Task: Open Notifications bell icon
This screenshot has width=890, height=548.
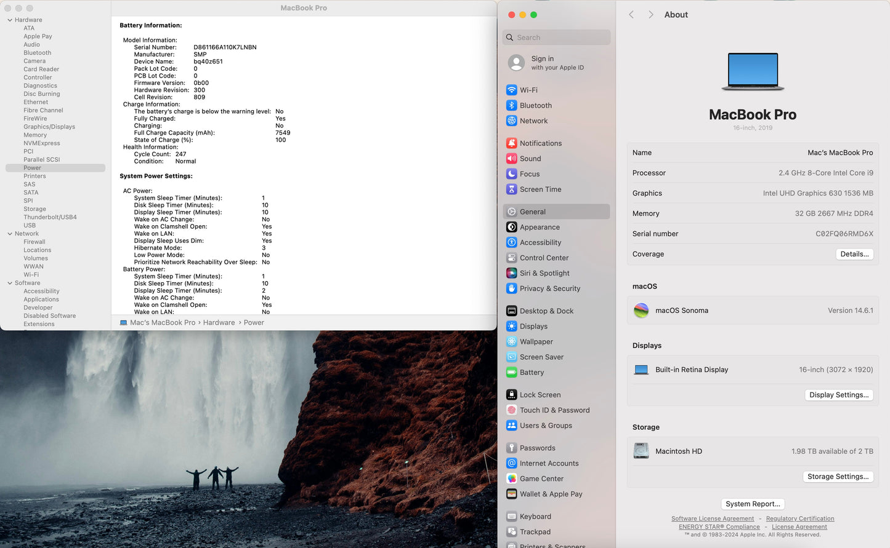Action: [511, 143]
